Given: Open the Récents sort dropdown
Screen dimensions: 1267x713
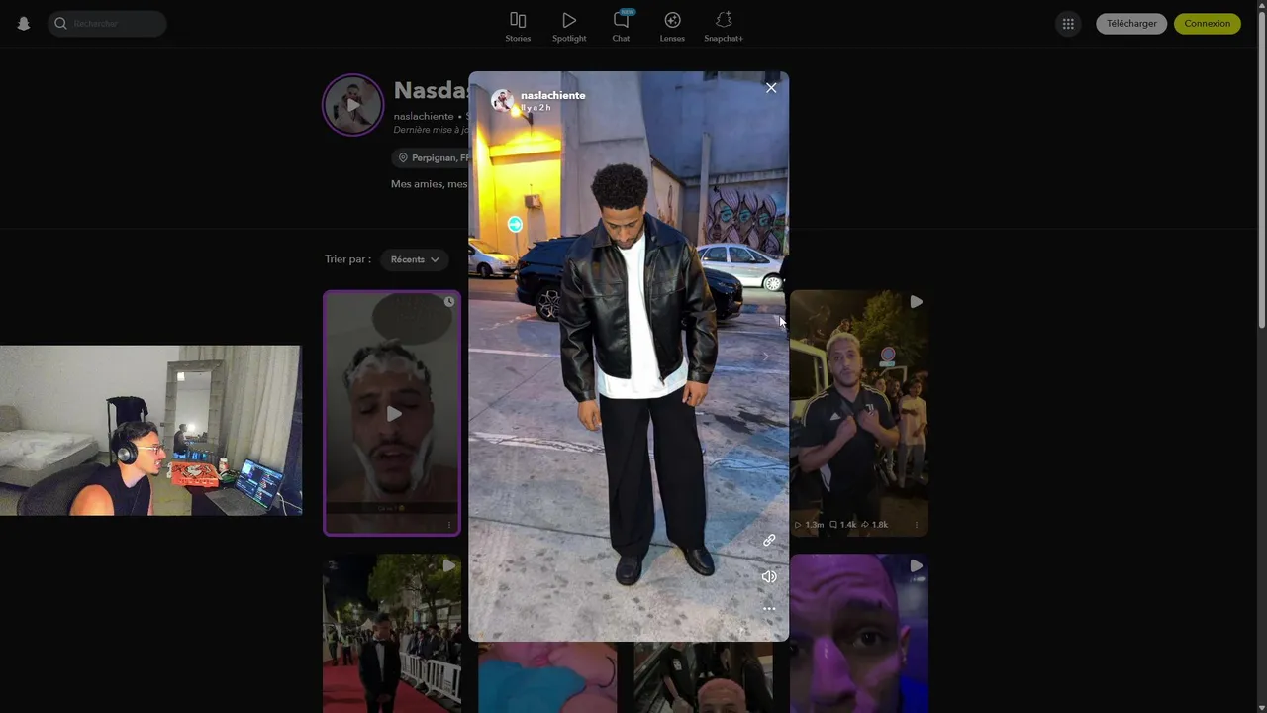Looking at the screenshot, I should point(415,259).
